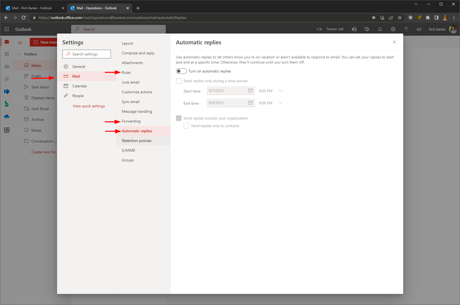Open View quick settings

pyautogui.click(x=89, y=106)
